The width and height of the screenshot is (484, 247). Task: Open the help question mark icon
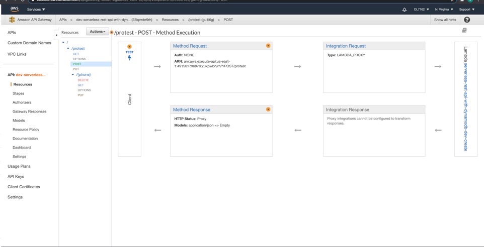[467, 20]
